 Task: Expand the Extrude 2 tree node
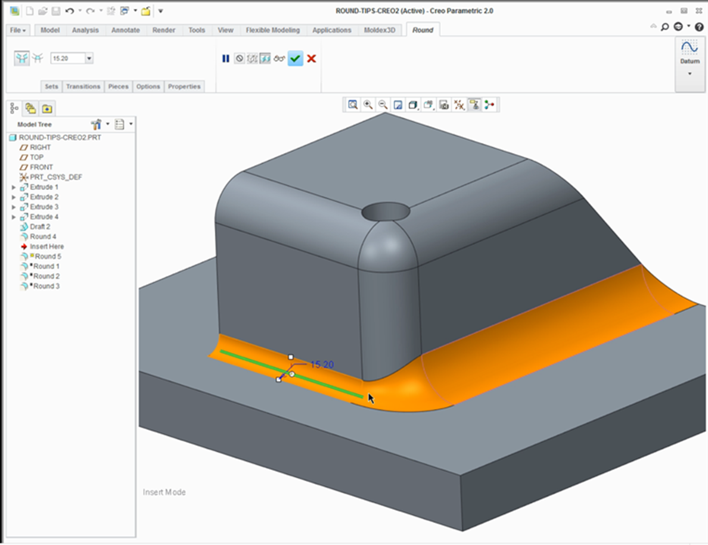[14, 197]
